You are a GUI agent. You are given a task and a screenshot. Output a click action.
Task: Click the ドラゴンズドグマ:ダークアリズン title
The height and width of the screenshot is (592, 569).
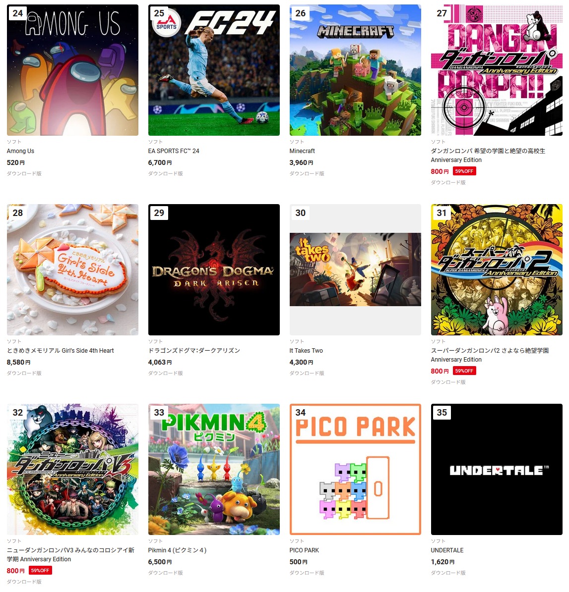(x=194, y=351)
